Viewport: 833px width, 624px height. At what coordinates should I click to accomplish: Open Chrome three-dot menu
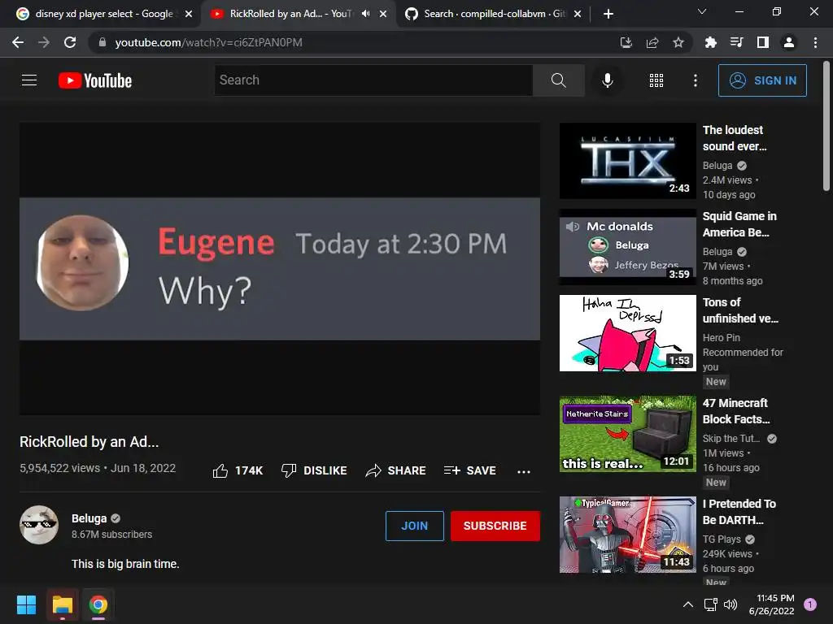pos(815,42)
